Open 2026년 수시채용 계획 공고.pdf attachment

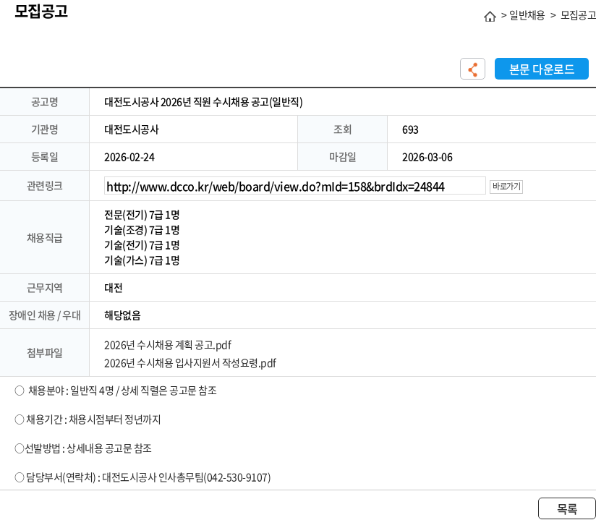point(168,345)
